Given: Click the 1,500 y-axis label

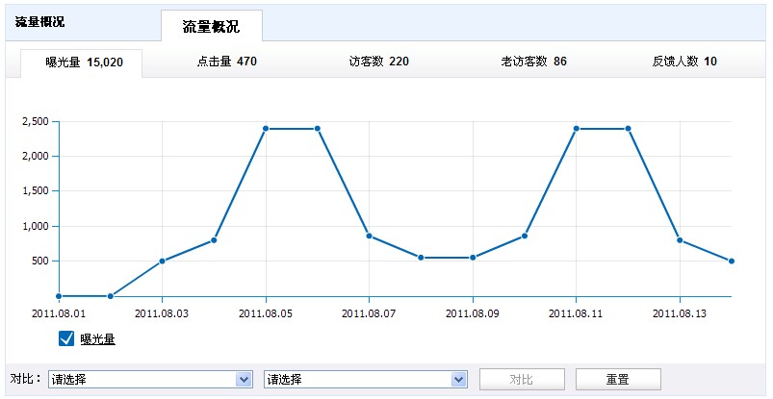Looking at the screenshot, I should click(x=36, y=191).
